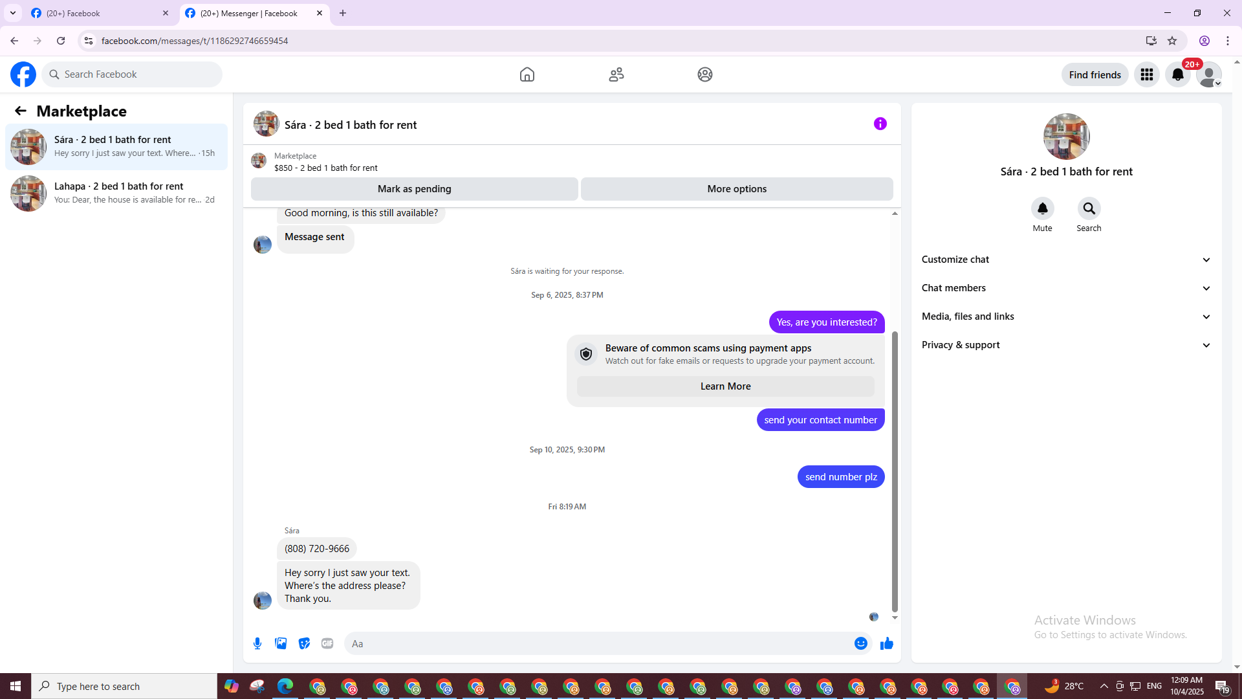Expand the Customize chat section
This screenshot has height=699, width=1242.
(1067, 260)
